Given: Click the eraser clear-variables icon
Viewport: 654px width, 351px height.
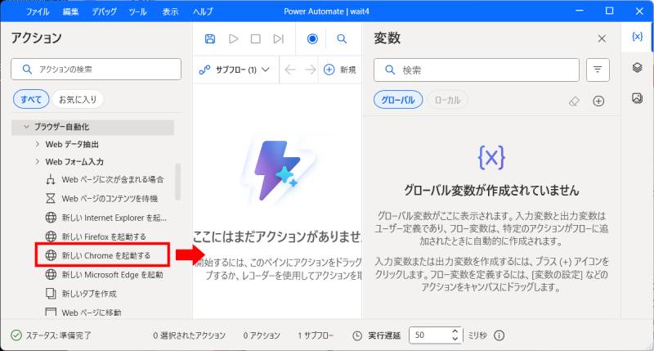Looking at the screenshot, I should point(575,101).
